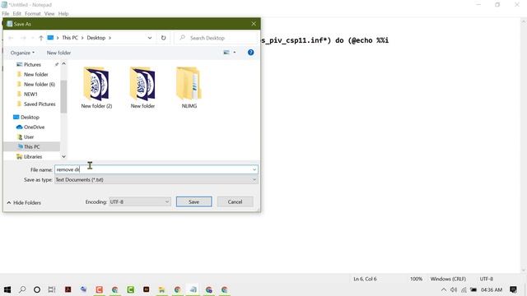Go up one level with the Up arrow
The image size is (527, 296).
click(x=40, y=38)
